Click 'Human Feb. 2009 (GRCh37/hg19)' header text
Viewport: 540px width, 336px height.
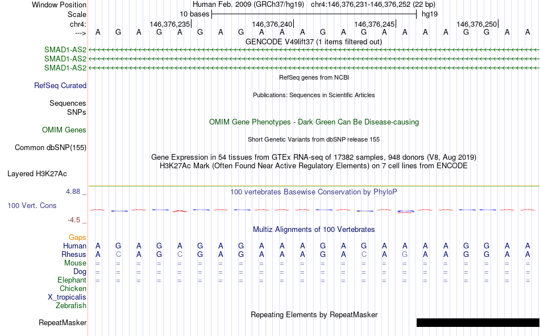click(248, 5)
